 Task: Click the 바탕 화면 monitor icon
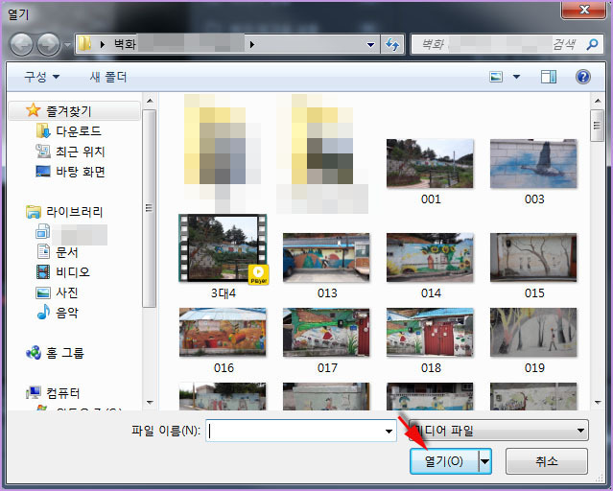click(x=43, y=172)
